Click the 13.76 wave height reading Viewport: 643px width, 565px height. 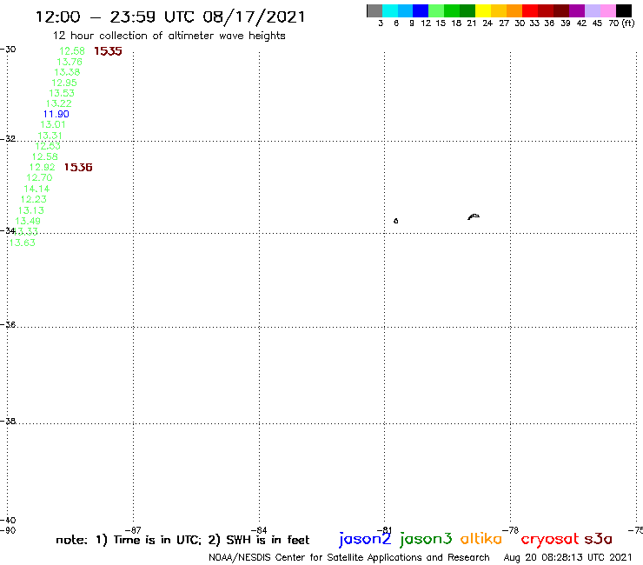tap(70, 62)
